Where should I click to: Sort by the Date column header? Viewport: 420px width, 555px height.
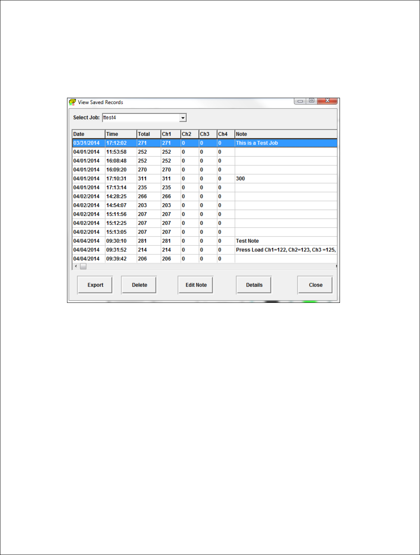coord(89,134)
